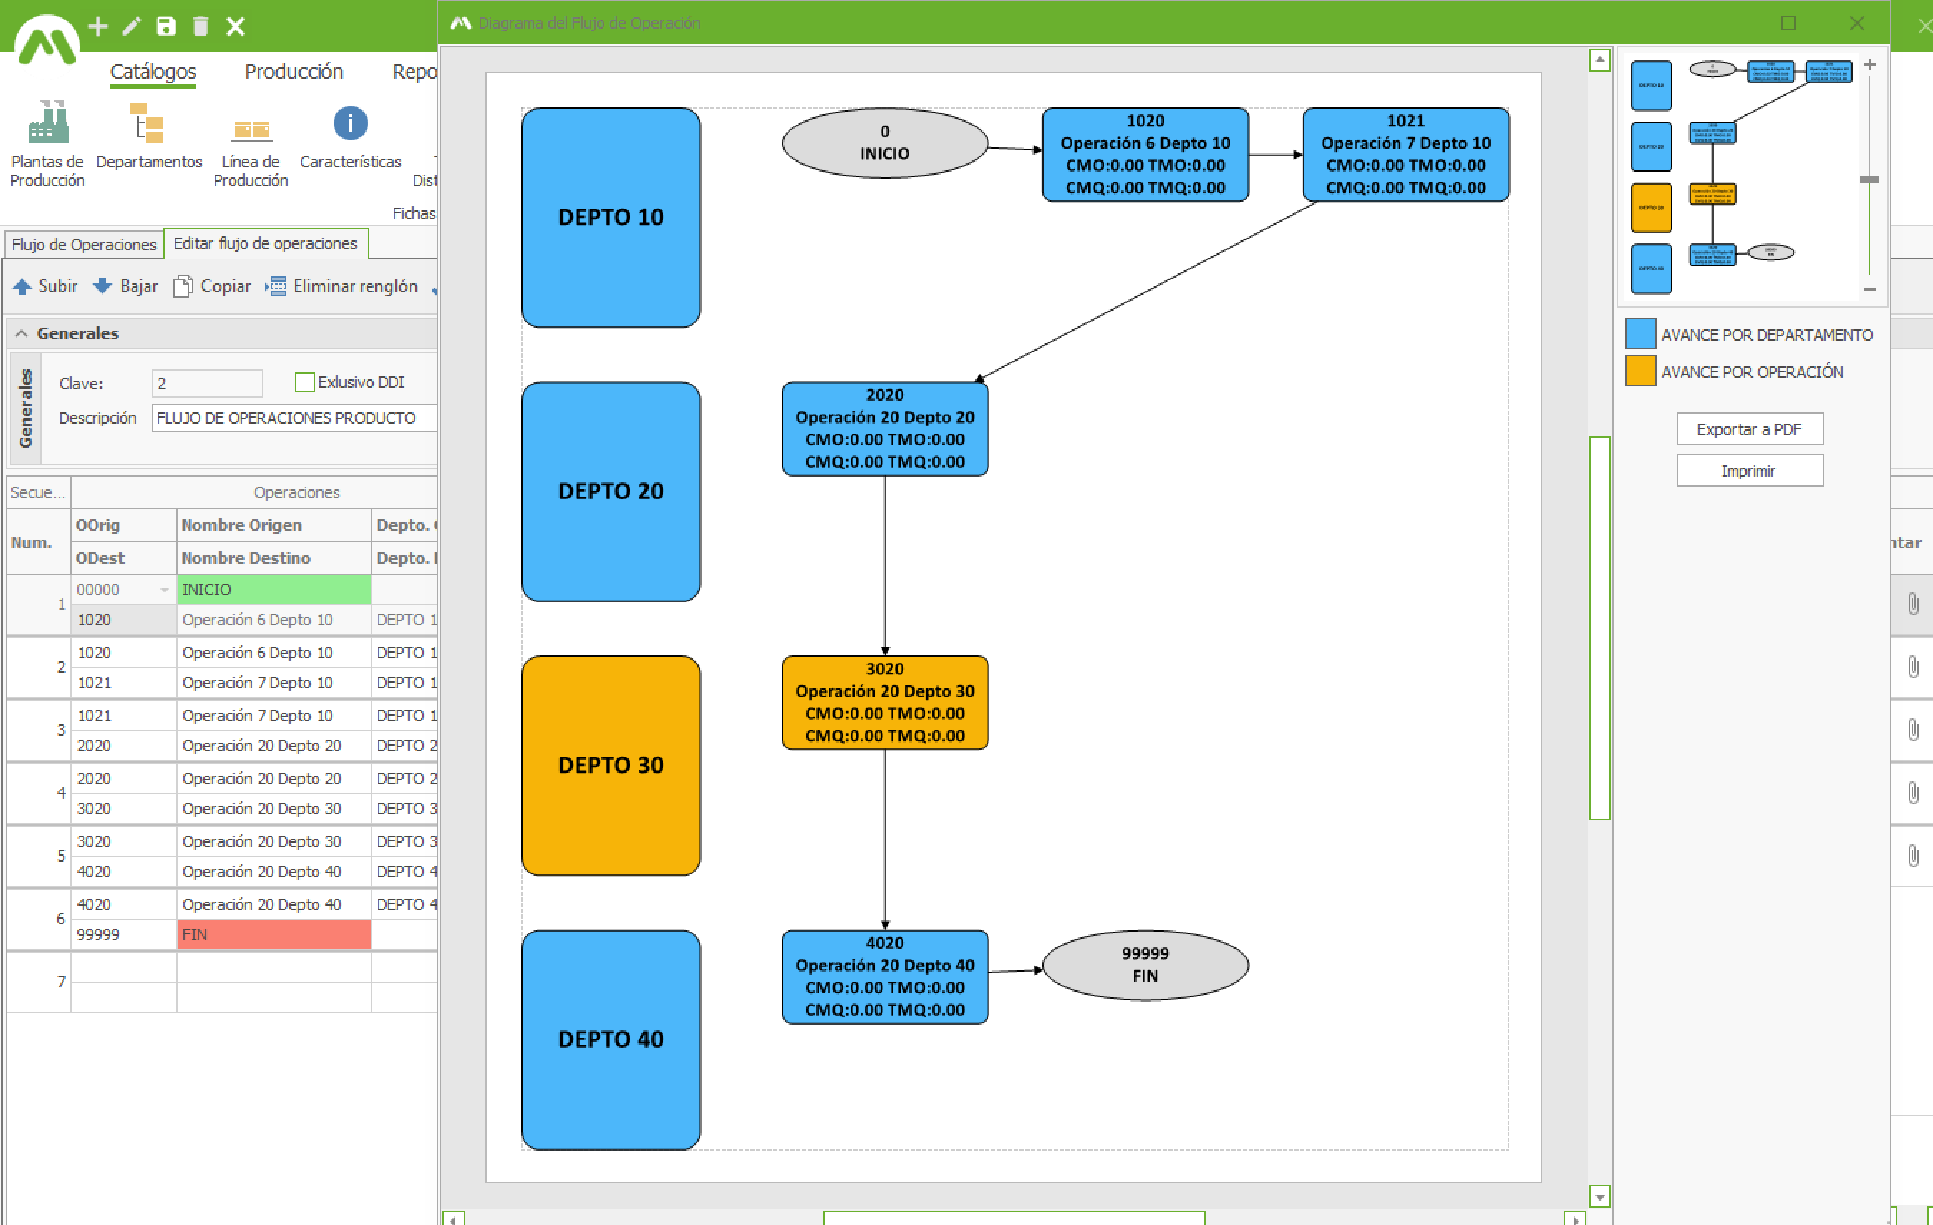Click the trash delete icon
The height and width of the screenshot is (1225, 1933).
200,26
